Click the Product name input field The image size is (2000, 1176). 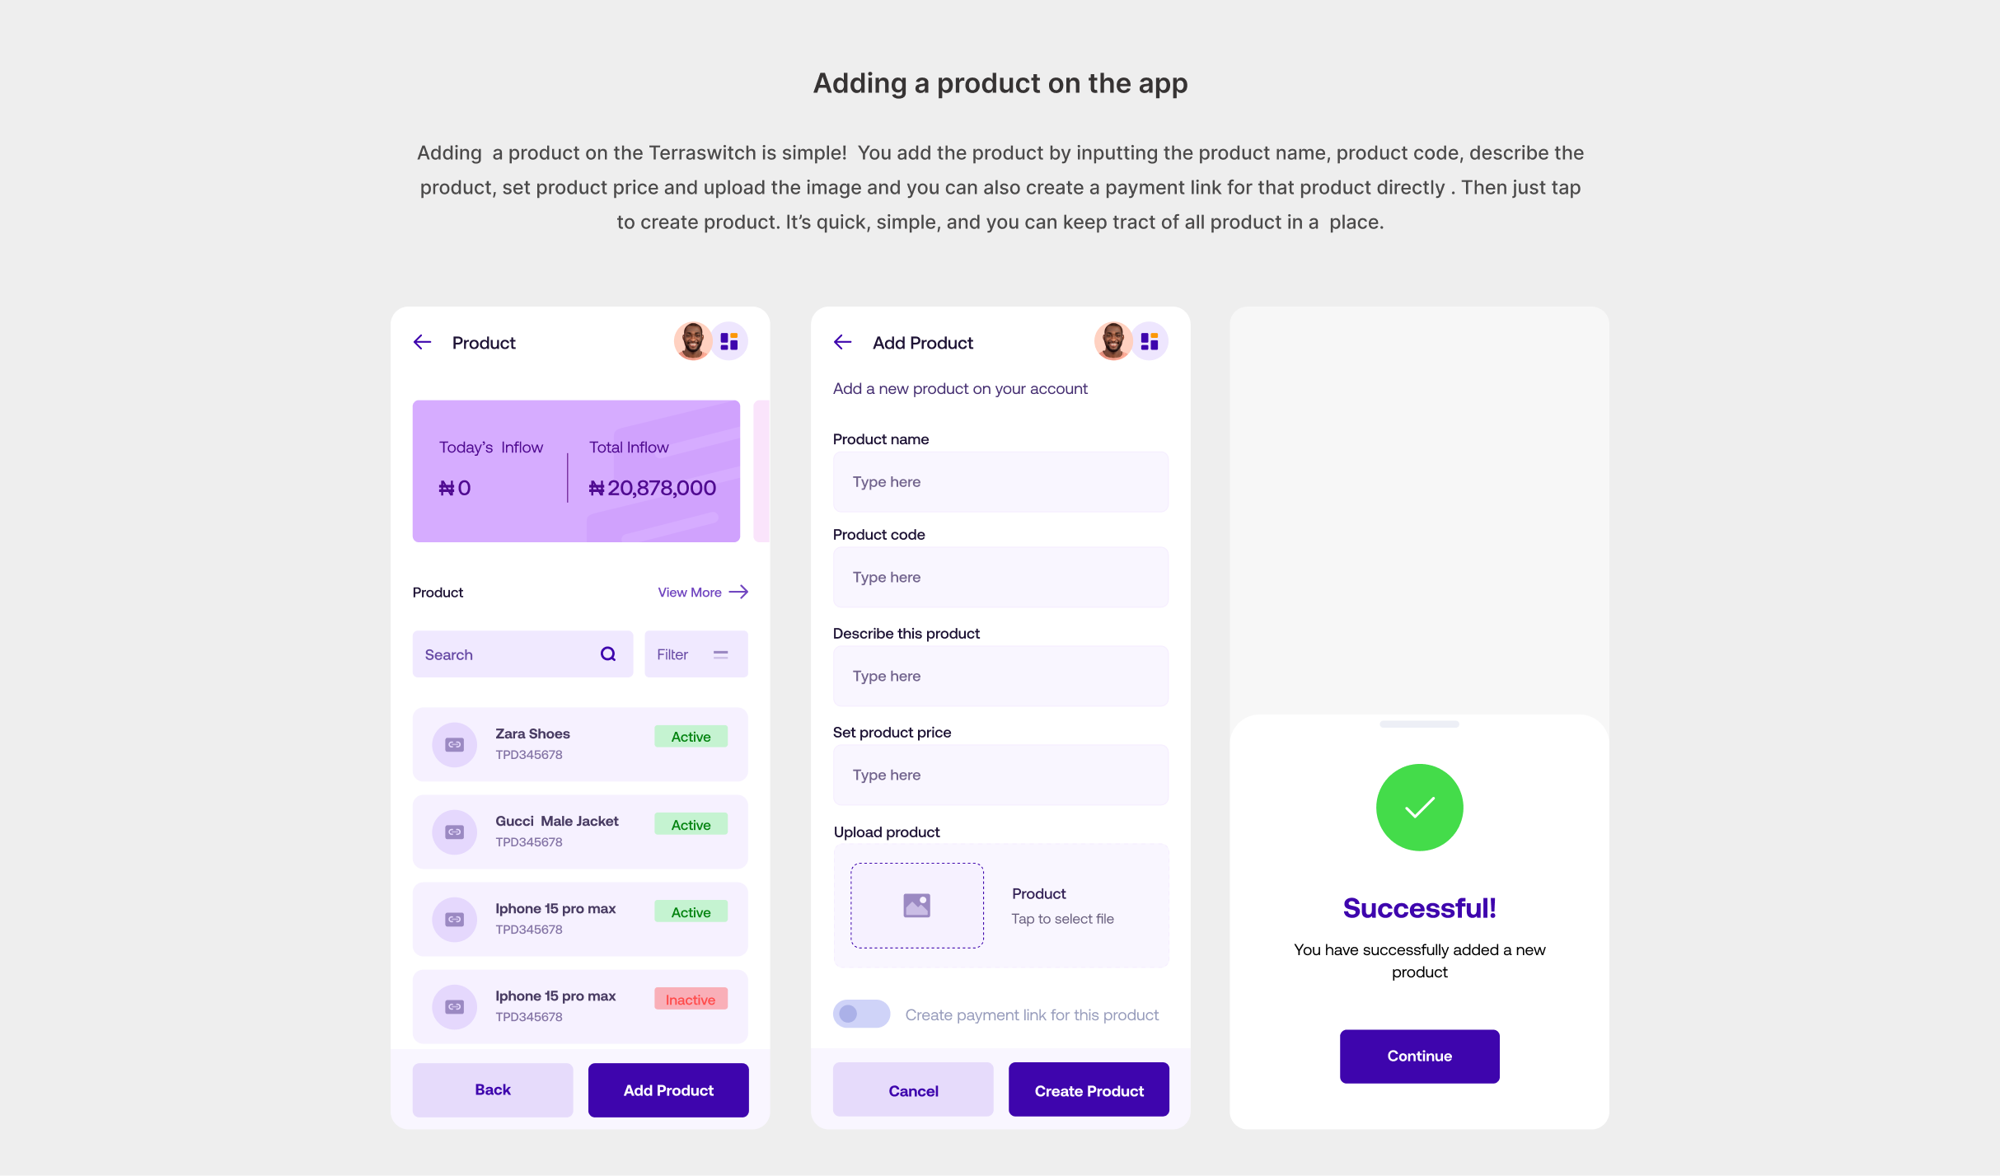click(x=1000, y=482)
